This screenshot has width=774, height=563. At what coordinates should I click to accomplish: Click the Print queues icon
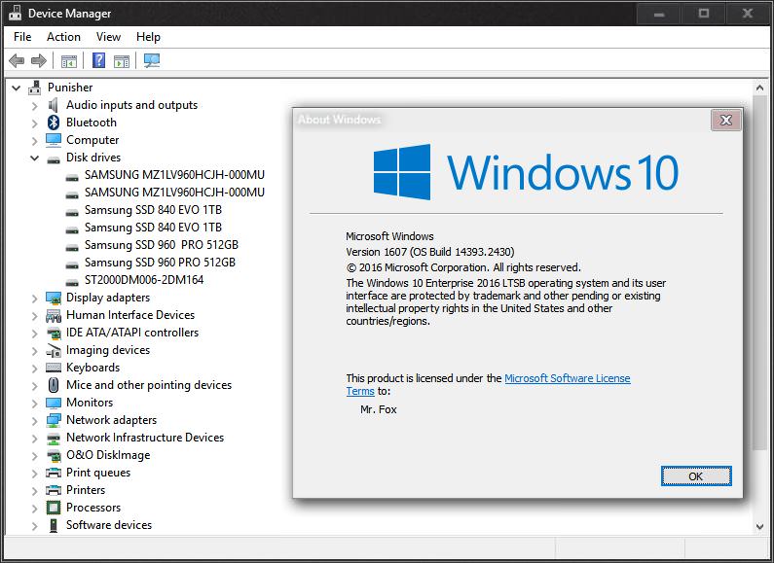click(54, 473)
